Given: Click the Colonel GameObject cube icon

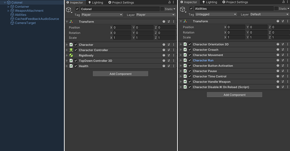Looking at the screenshot, I should click(x=69, y=10).
